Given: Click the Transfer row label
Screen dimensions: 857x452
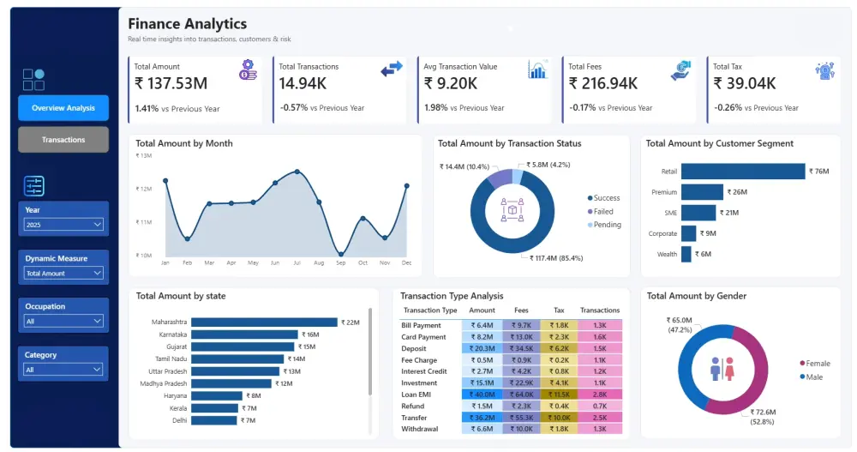Looking at the screenshot, I should coord(414,418).
